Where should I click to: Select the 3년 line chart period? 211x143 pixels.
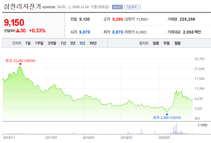[x=73, y=43]
